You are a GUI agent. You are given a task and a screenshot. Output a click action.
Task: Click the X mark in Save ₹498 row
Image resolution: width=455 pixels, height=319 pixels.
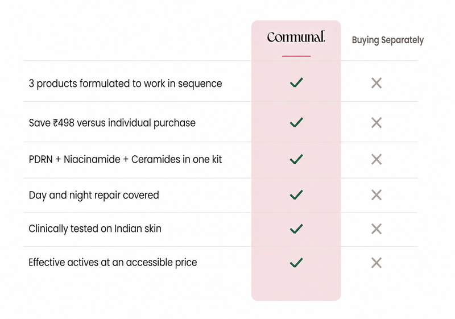pos(377,123)
